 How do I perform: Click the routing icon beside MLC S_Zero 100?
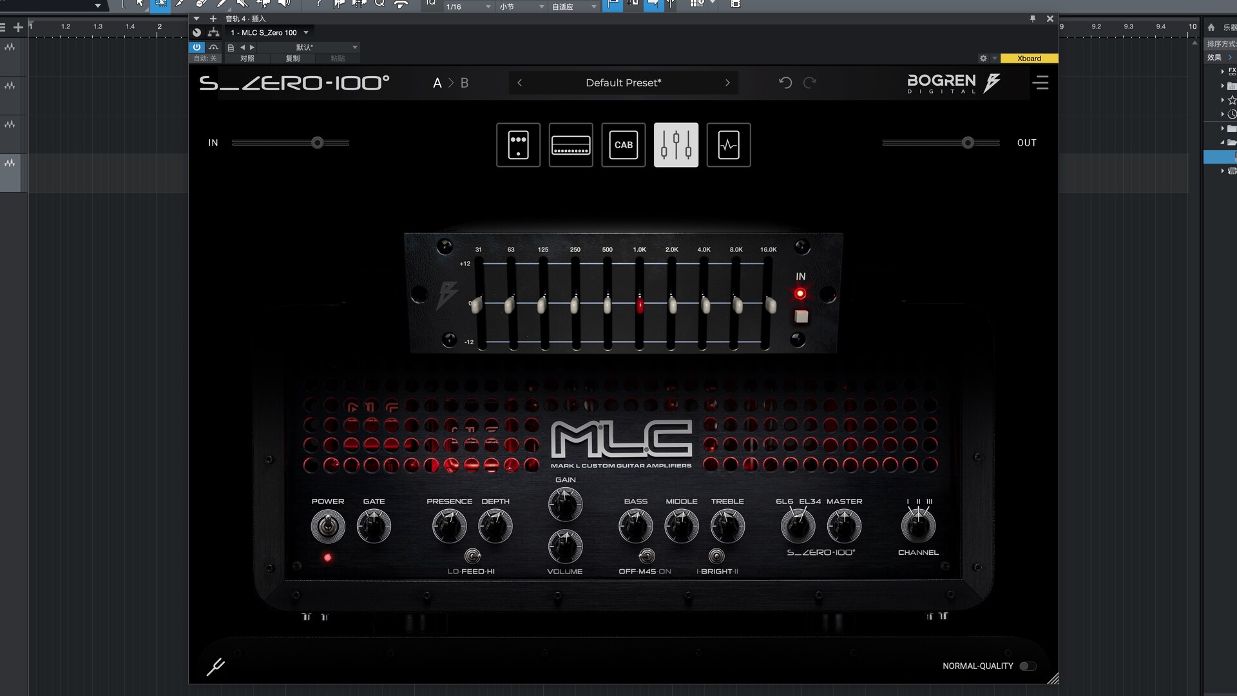214,32
